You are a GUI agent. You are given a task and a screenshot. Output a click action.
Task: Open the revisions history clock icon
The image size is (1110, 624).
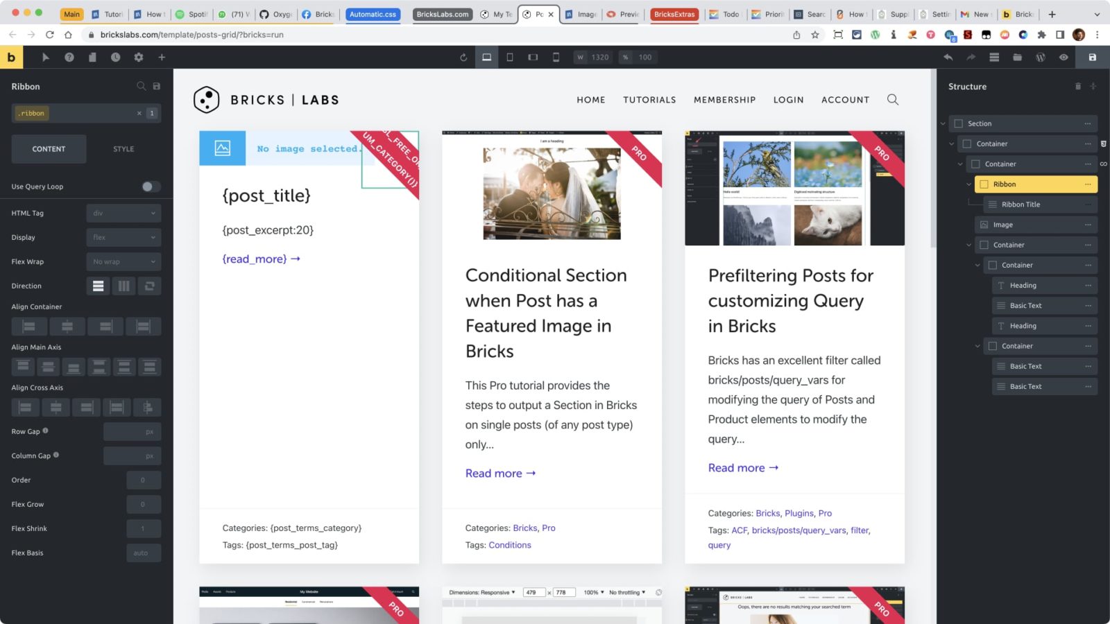[115, 58]
